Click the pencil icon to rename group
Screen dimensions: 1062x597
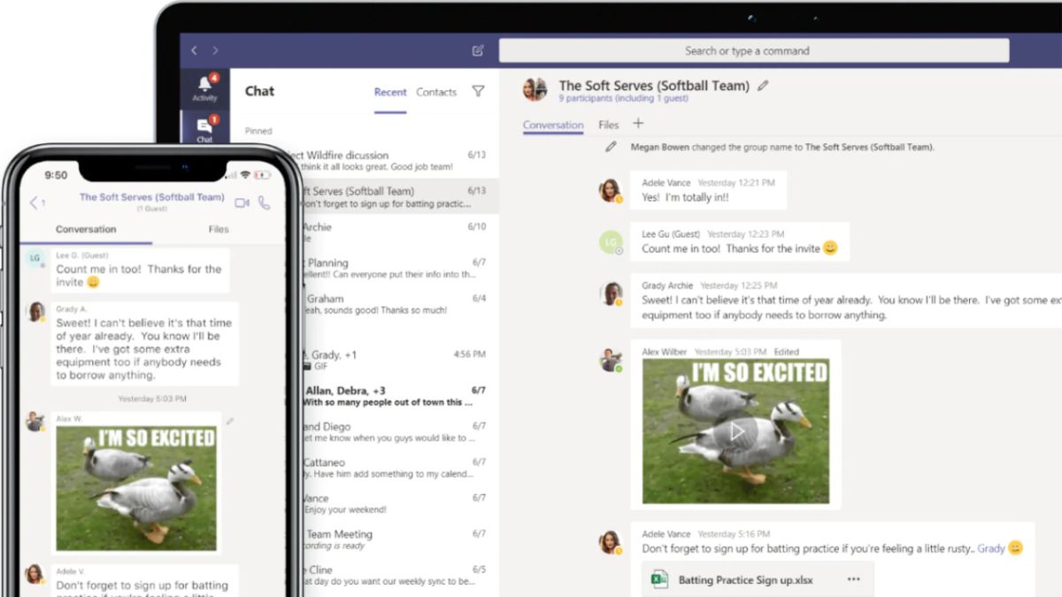tap(763, 86)
